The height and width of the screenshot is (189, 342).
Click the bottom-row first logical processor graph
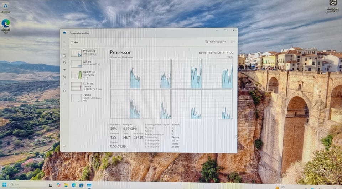pos(125,104)
